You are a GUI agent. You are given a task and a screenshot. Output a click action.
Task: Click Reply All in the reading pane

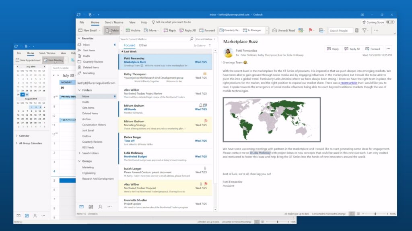[352, 49]
